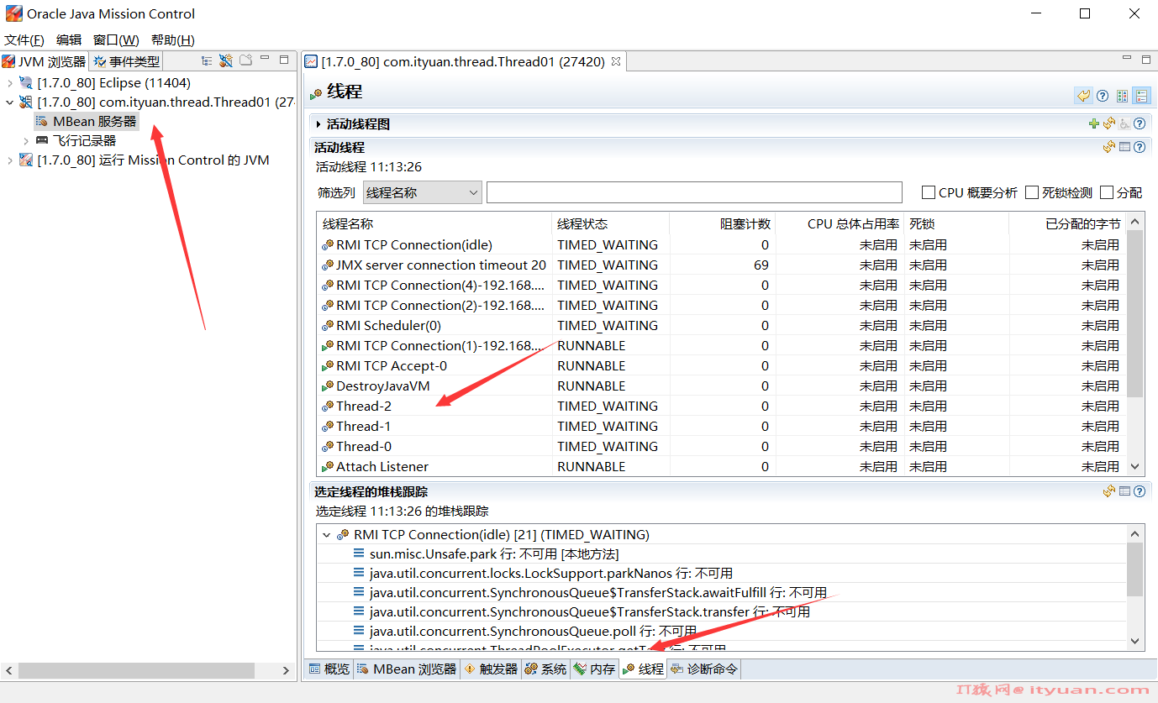Refresh the 活动线程 table section

point(1109,147)
